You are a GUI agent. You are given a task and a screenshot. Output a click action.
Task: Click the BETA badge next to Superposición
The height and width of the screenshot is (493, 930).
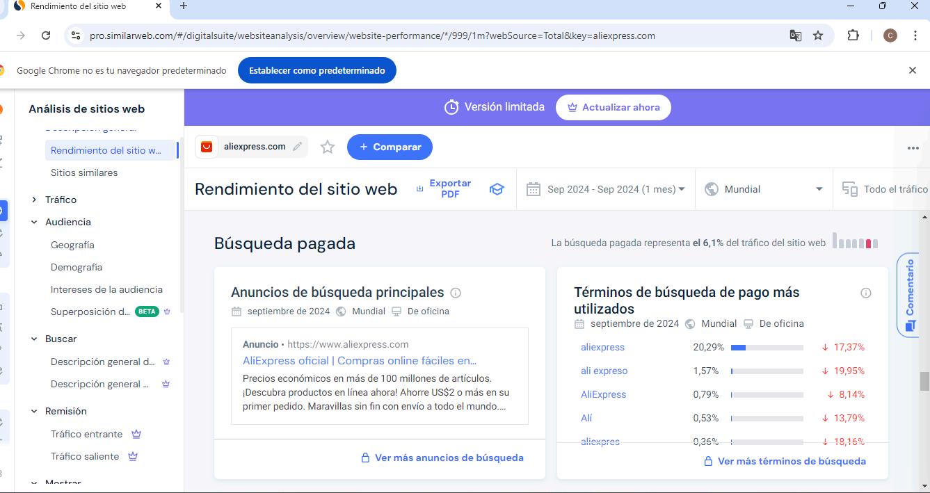[x=147, y=312]
